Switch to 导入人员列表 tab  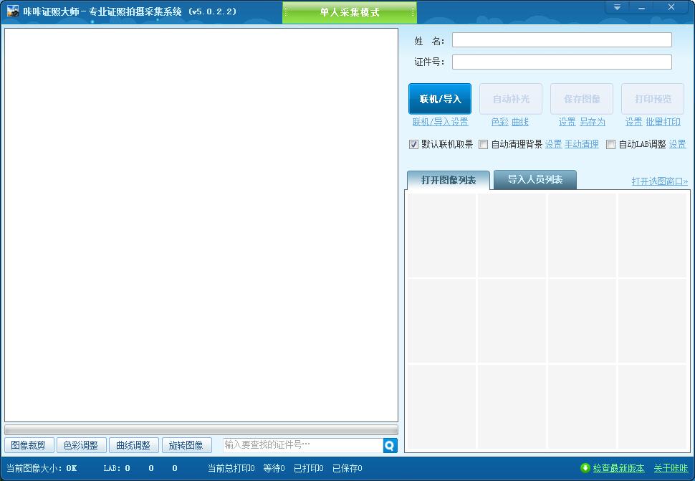pos(535,179)
